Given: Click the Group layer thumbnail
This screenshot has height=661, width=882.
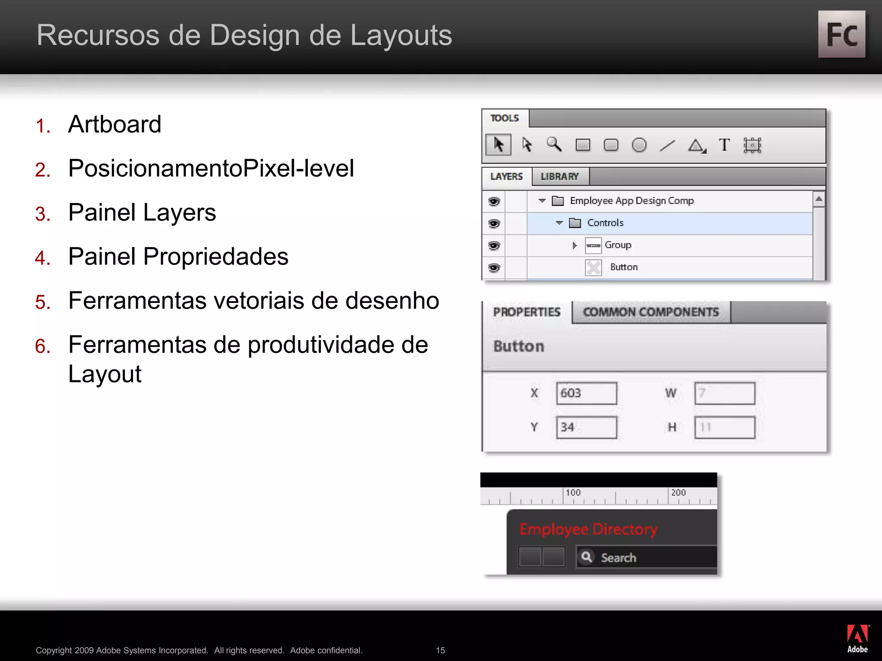Looking at the screenshot, I should pos(593,245).
